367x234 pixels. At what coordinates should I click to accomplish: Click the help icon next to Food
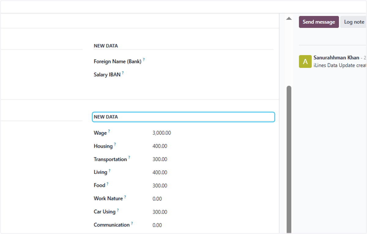click(x=107, y=184)
